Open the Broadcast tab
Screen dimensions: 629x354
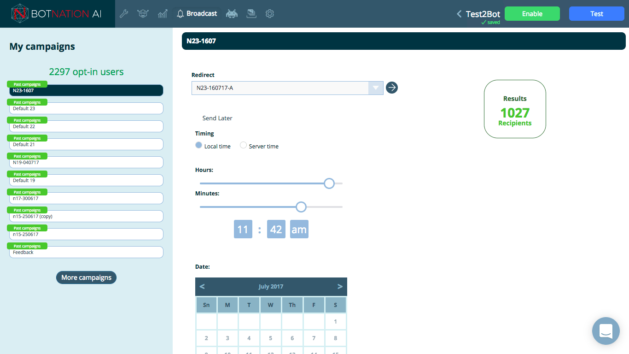197,14
